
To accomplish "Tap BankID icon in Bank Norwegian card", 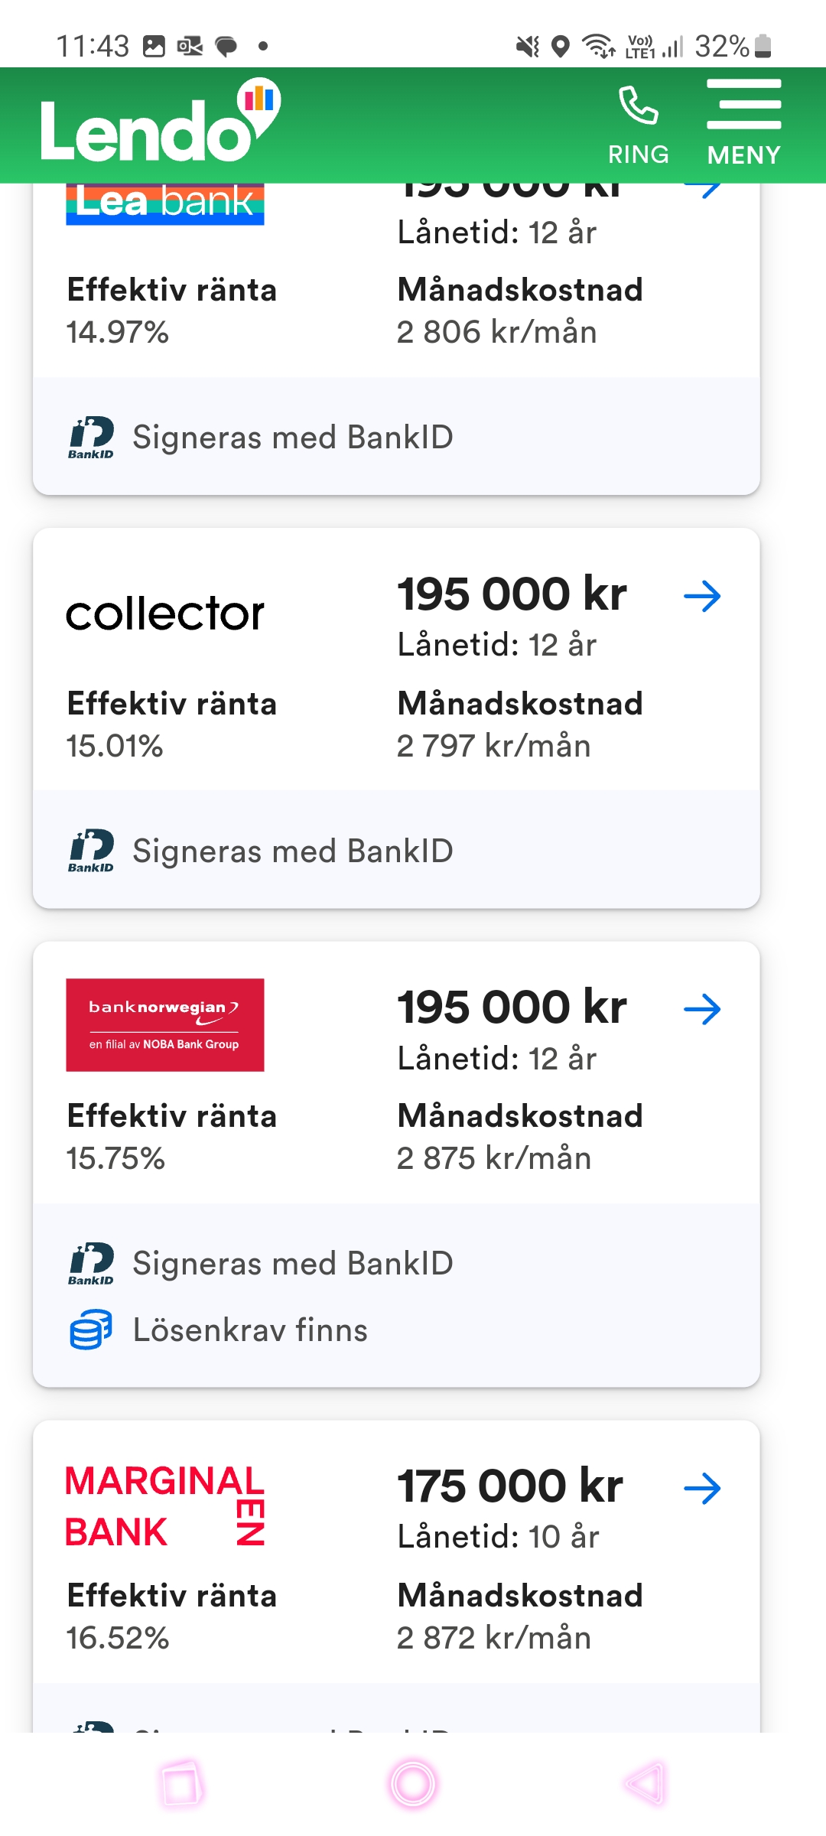I will pos(91,1263).
